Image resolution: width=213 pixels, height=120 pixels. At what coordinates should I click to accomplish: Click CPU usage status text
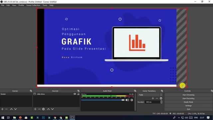tap(196, 113)
